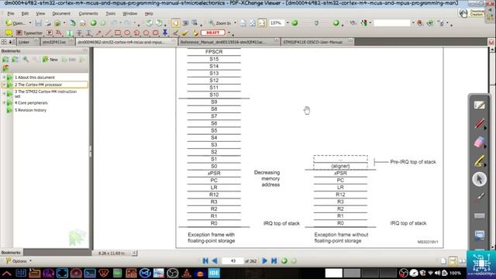Click the Save disk icon

click(38, 23)
